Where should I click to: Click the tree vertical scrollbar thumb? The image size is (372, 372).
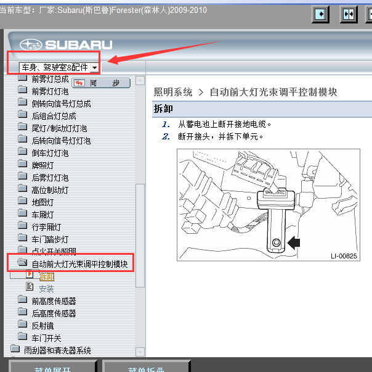(x=140, y=236)
